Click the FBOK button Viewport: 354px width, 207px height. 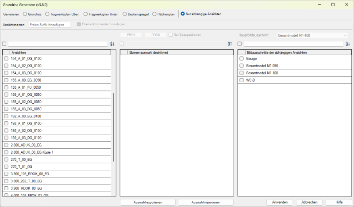(x=131, y=35)
